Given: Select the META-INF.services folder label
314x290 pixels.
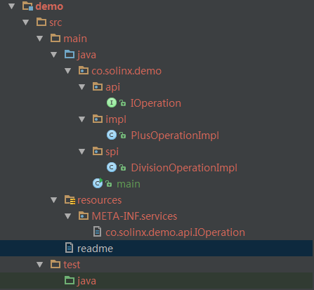Looking at the screenshot, I should (x=134, y=216).
